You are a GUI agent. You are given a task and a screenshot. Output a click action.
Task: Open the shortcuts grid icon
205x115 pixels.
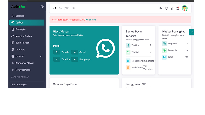tap(172, 8)
